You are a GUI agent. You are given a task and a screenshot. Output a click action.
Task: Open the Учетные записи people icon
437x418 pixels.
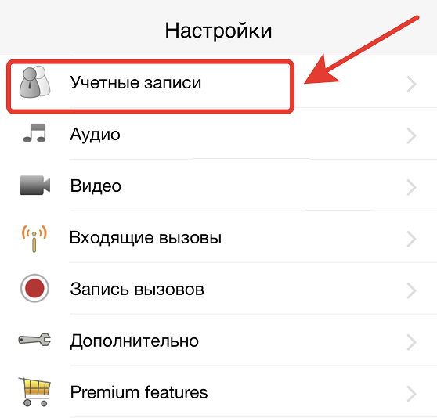pyautogui.click(x=34, y=82)
